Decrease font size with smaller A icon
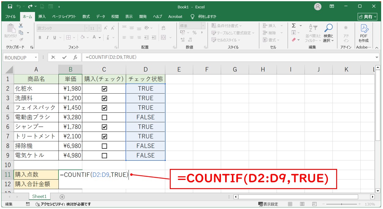383x209 pixels. [112, 28]
